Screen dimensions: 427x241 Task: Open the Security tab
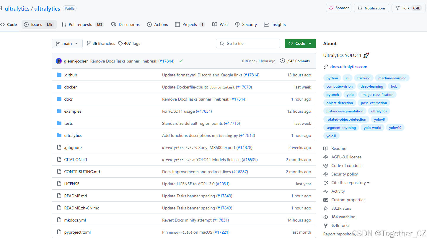(246, 24)
